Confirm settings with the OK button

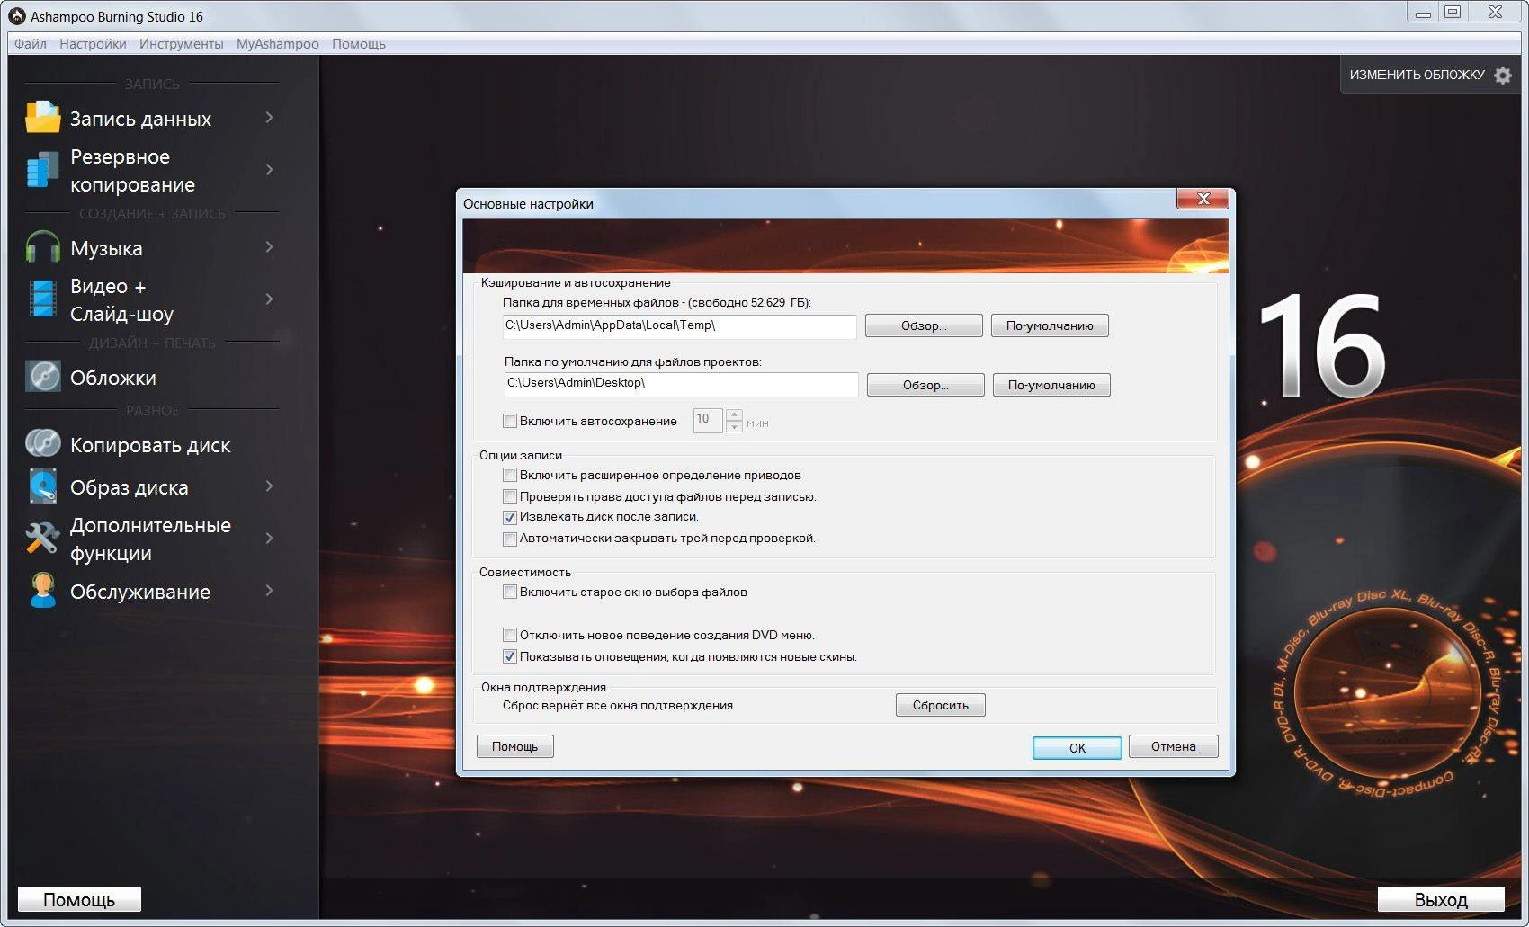[x=1077, y=747]
